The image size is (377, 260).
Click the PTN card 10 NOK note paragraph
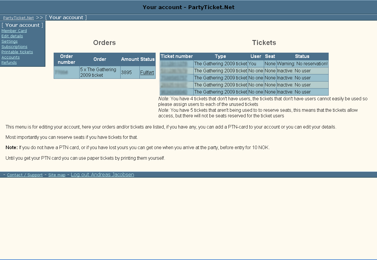click(x=138, y=147)
